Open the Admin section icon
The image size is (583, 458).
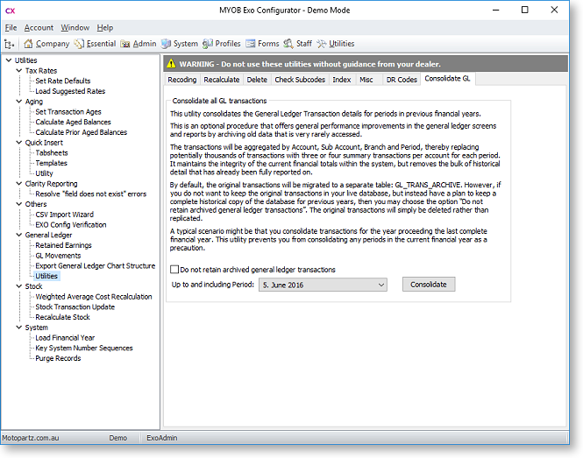click(x=124, y=44)
